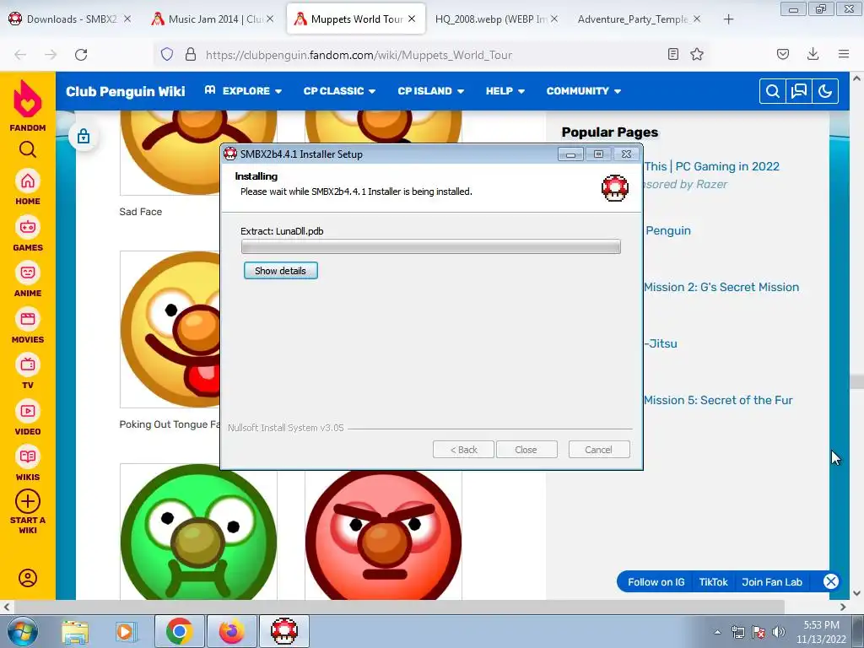Open Chrome from the taskbar
The image size is (864, 648).
coord(179,631)
